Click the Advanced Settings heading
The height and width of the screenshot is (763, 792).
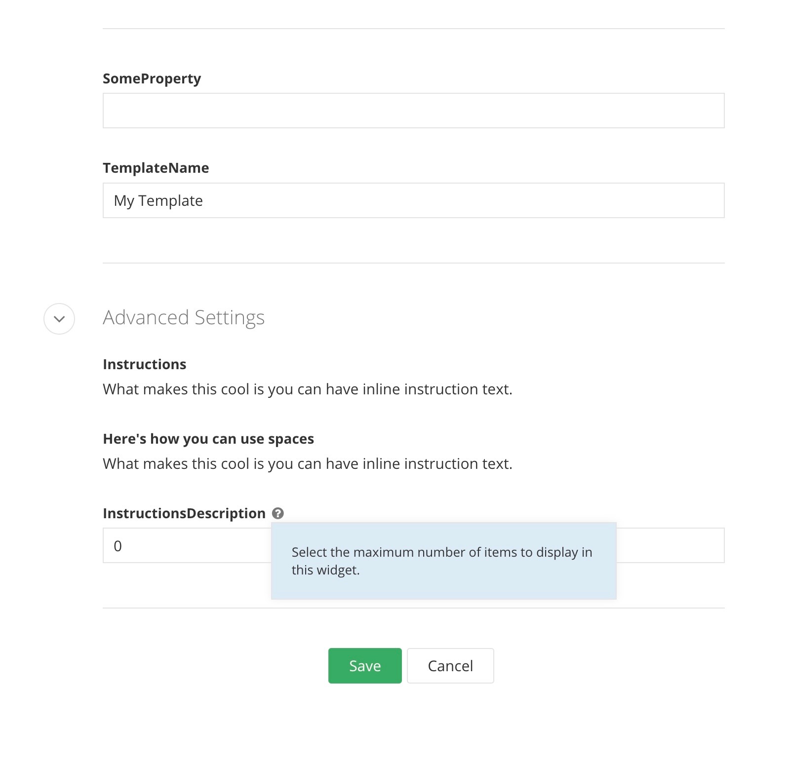184,317
